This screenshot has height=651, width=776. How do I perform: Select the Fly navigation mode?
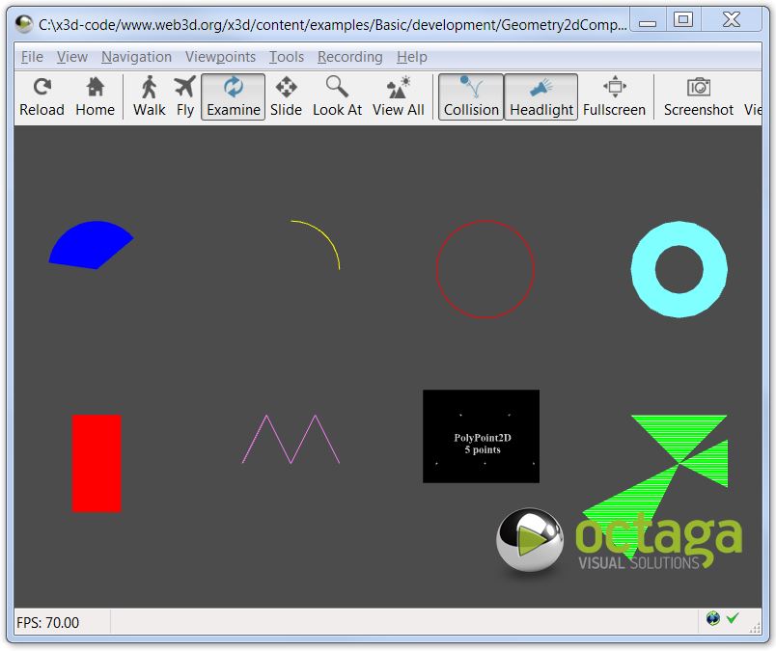(x=184, y=96)
